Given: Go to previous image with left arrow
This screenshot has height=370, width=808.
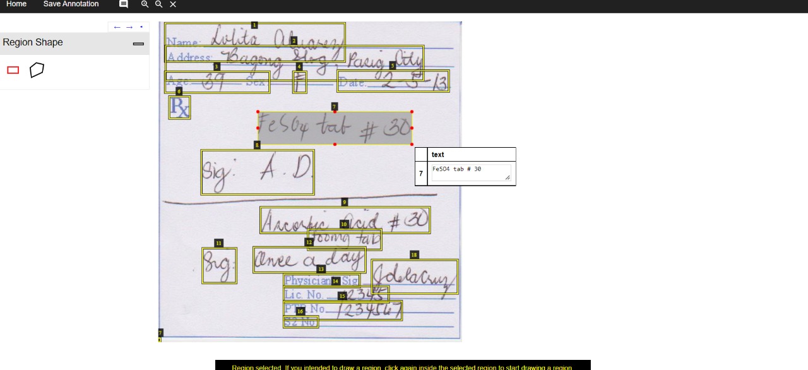Looking at the screenshot, I should click(x=117, y=27).
